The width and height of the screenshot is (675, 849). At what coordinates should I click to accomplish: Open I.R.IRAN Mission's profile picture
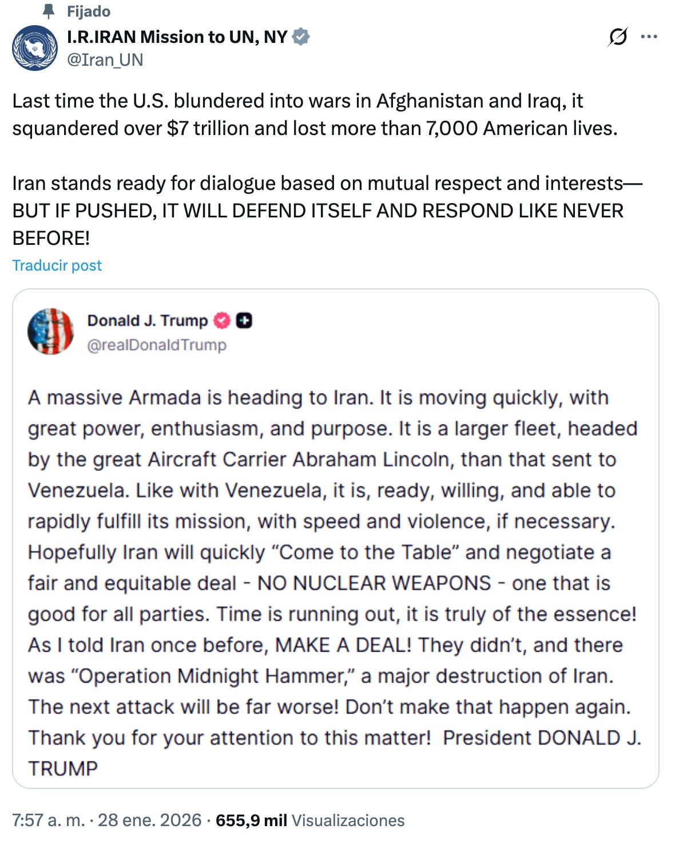[35, 49]
